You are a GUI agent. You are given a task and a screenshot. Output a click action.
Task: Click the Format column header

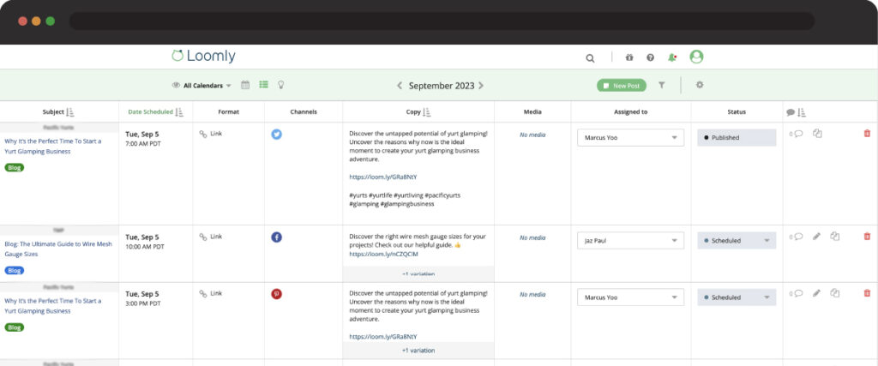228,112
